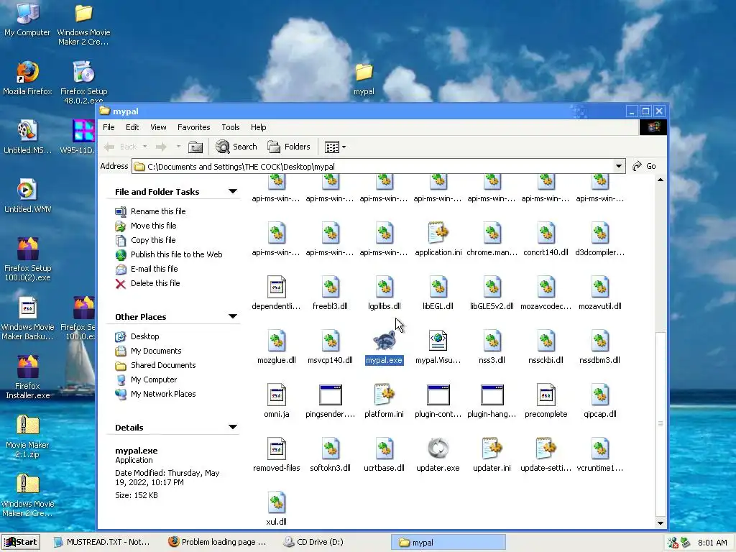The image size is (736, 552).
Task: Click the Up folder toolbar button
Action: [195, 147]
